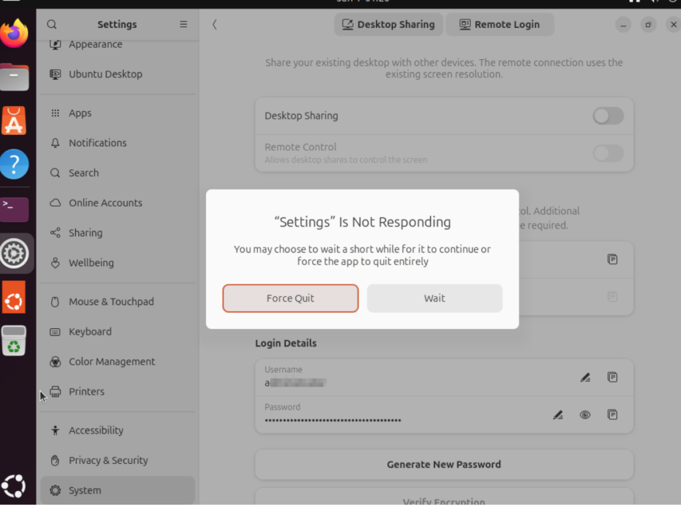Toggle the Desktop Sharing switch

coord(608,116)
